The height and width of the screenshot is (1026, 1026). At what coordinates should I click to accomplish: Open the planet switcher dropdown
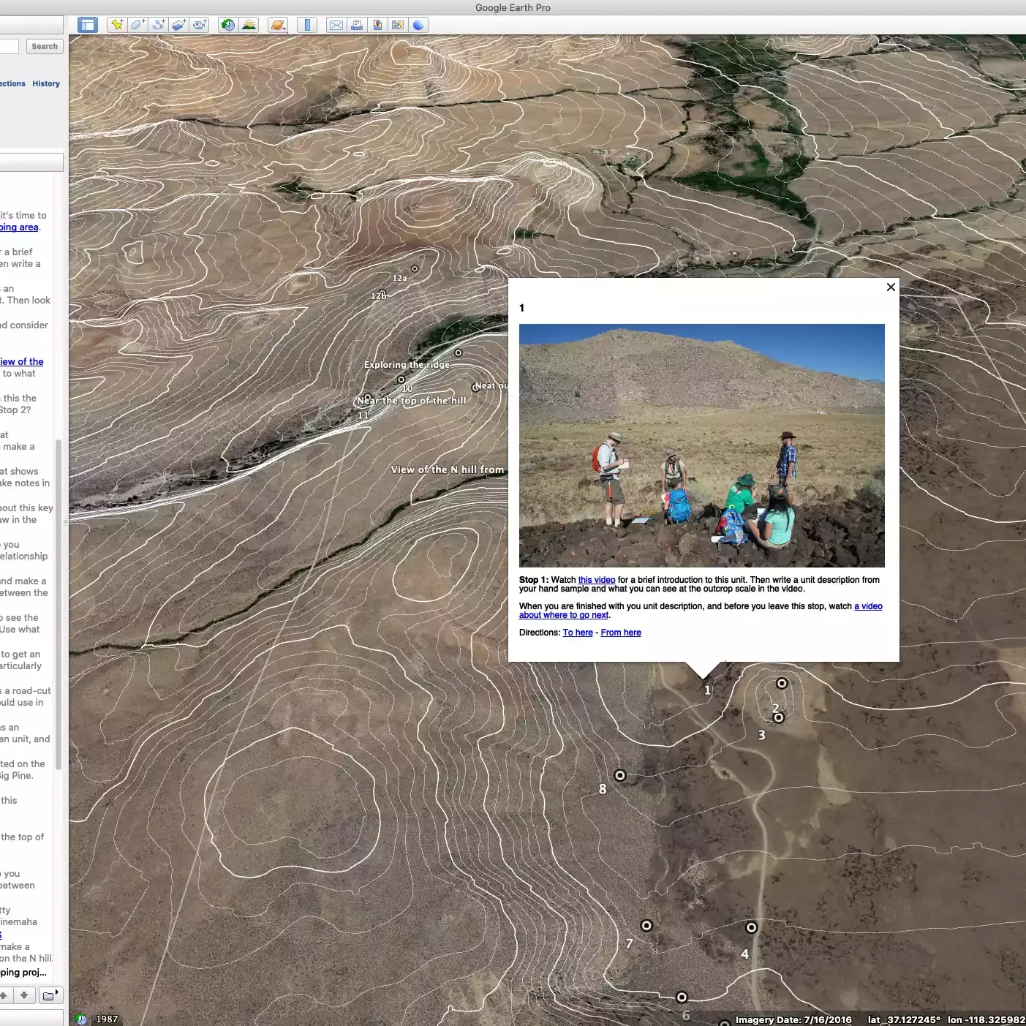pyautogui.click(x=278, y=24)
